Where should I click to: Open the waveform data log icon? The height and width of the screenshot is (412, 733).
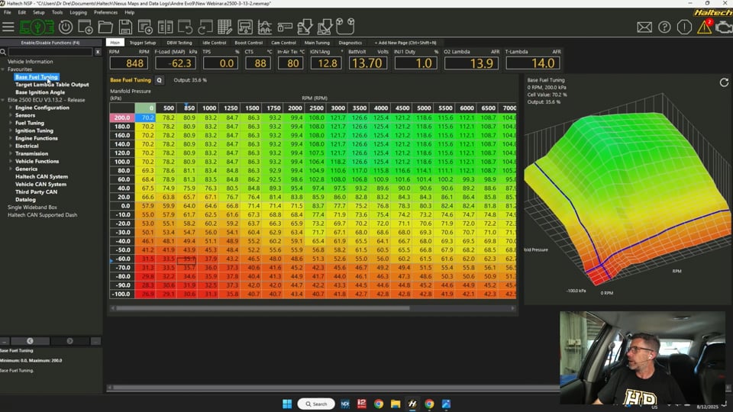(265, 27)
